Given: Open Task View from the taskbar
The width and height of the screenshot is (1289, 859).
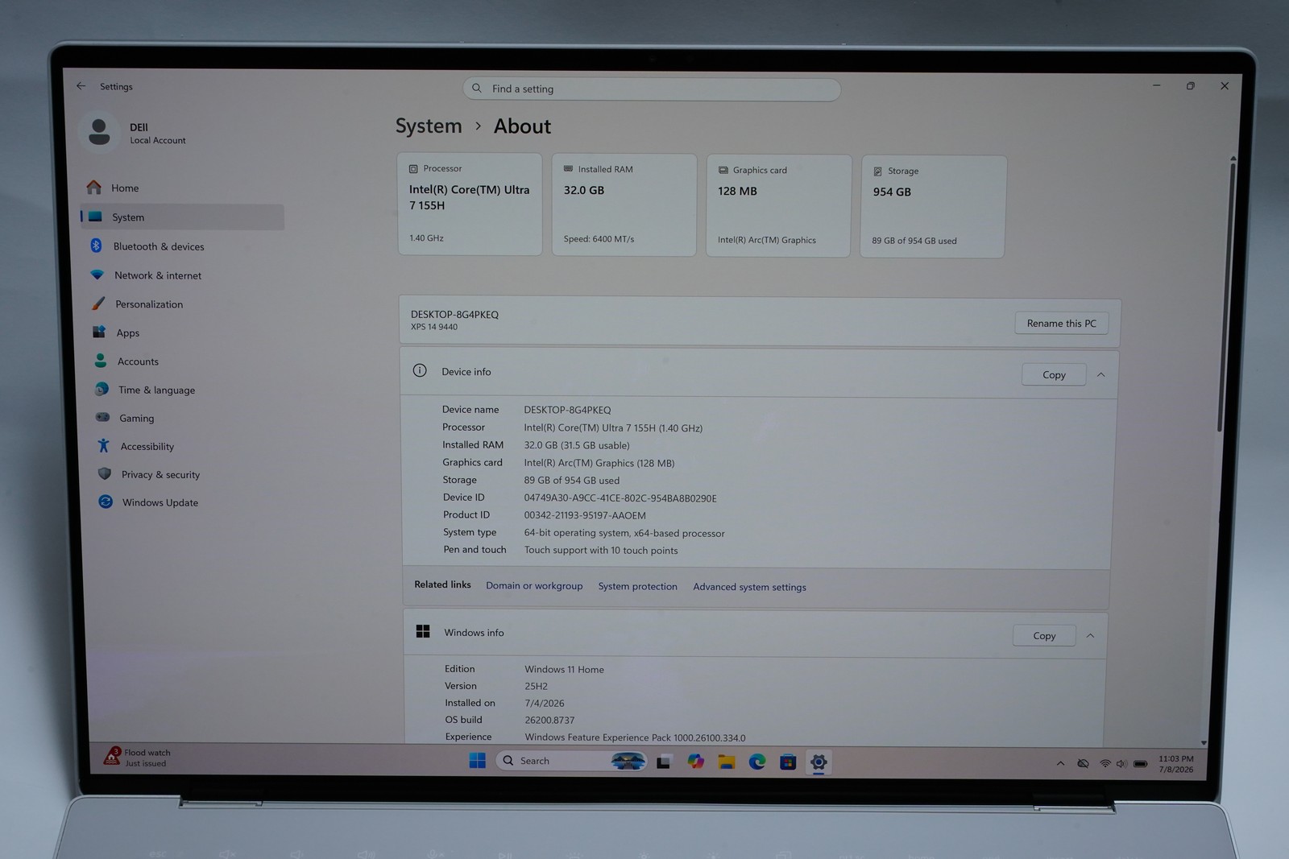Looking at the screenshot, I should click(x=664, y=762).
